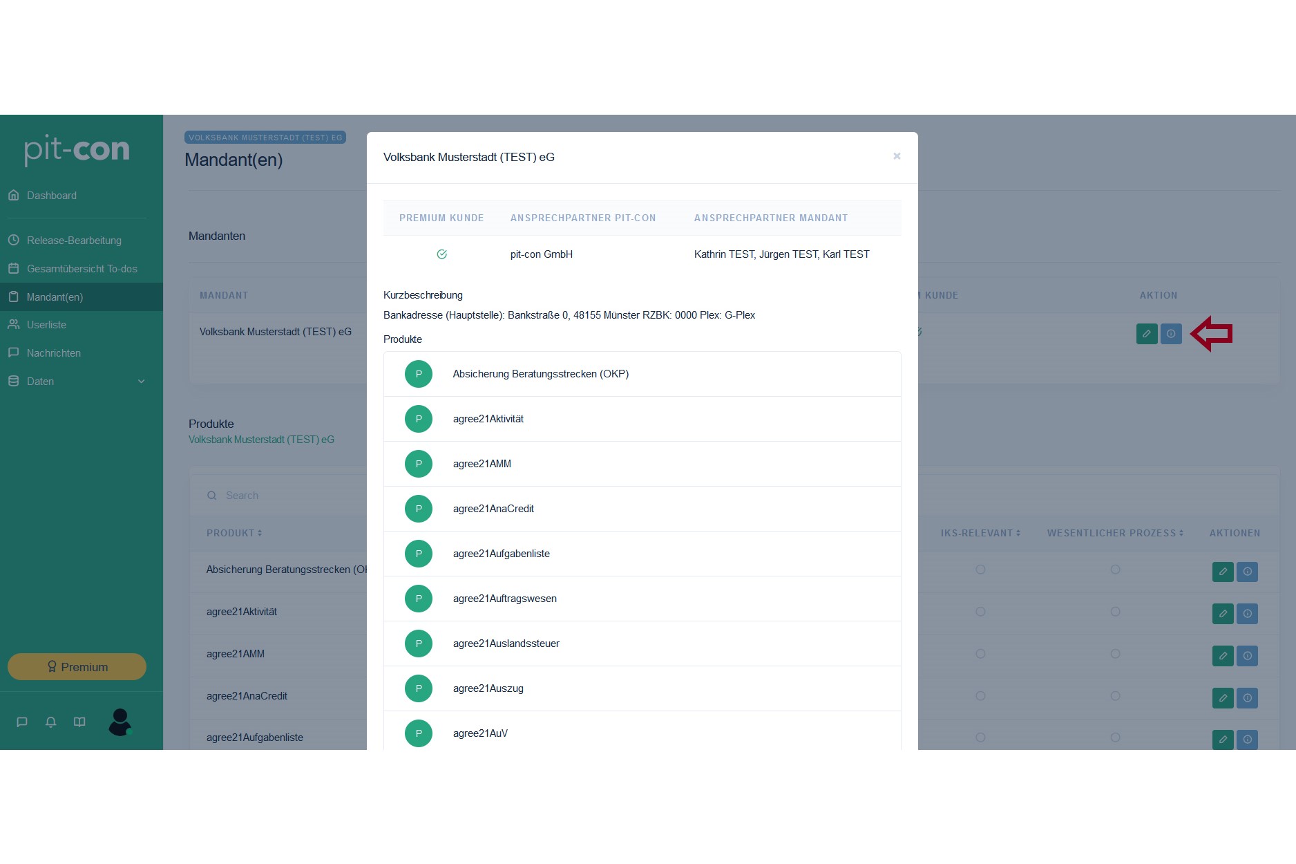1296x864 pixels.
Task: Toggle Wesentlicher Prozess for agree21AMM row
Action: (x=1115, y=654)
